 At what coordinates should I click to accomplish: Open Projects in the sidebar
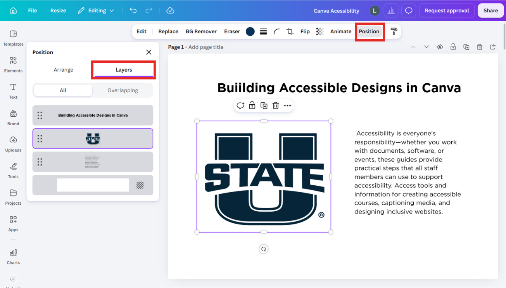point(13,197)
